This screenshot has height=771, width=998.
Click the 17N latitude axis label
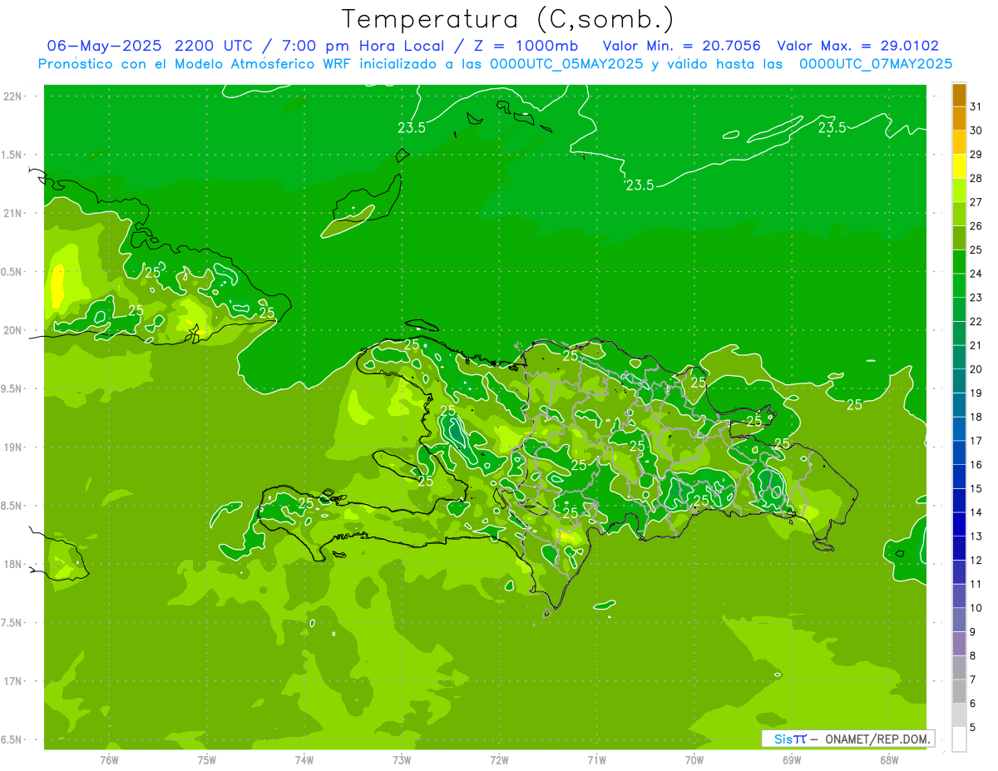(12, 681)
